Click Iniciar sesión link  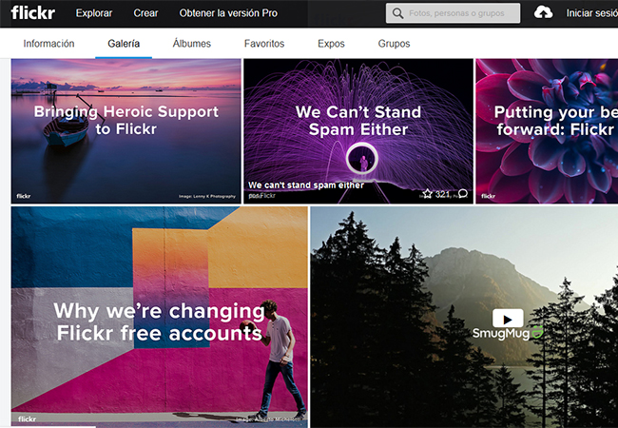tap(592, 13)
